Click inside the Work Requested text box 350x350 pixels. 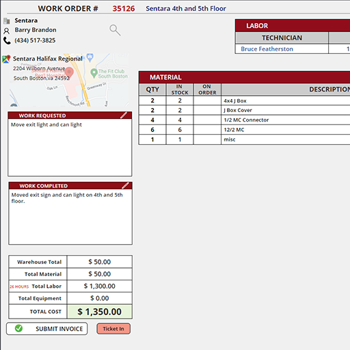coord(70,148)
